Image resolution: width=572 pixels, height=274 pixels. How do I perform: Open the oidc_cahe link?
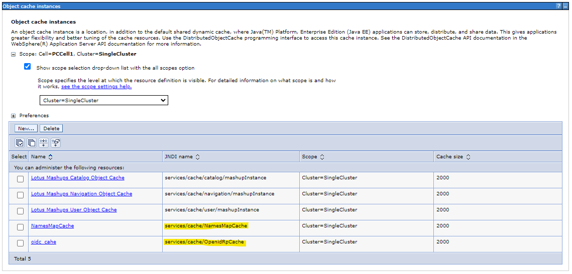(43, 241)
